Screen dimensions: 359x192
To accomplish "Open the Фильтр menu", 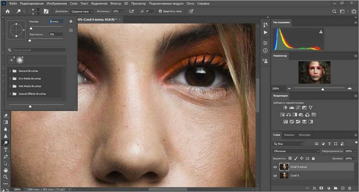I will point(115,4).
